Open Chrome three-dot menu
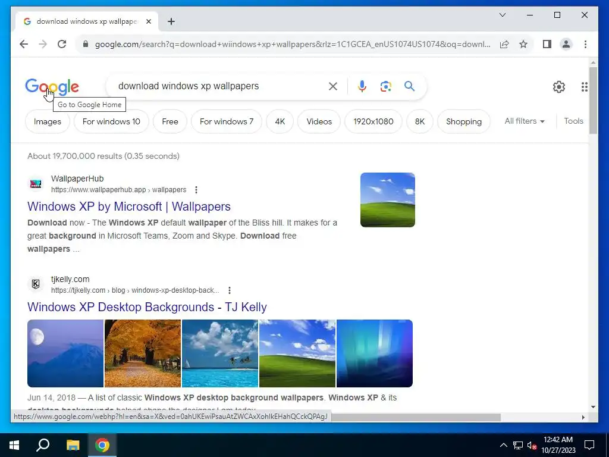 tap(585, 44)
